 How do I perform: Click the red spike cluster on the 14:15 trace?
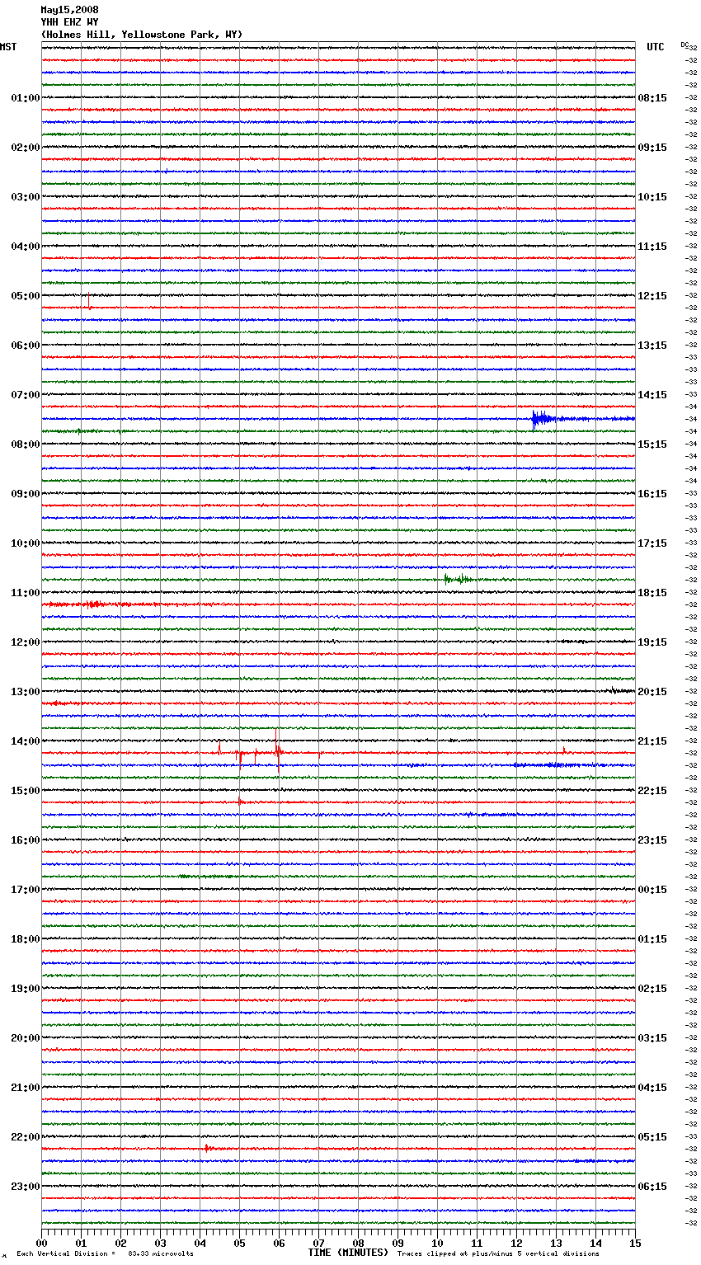[260, 749]
